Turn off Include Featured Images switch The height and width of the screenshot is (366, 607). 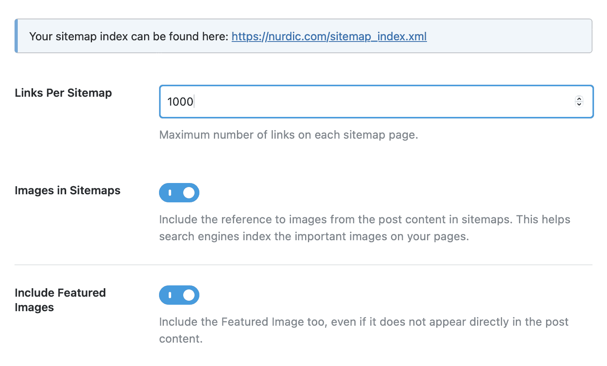tap(179, 295)
